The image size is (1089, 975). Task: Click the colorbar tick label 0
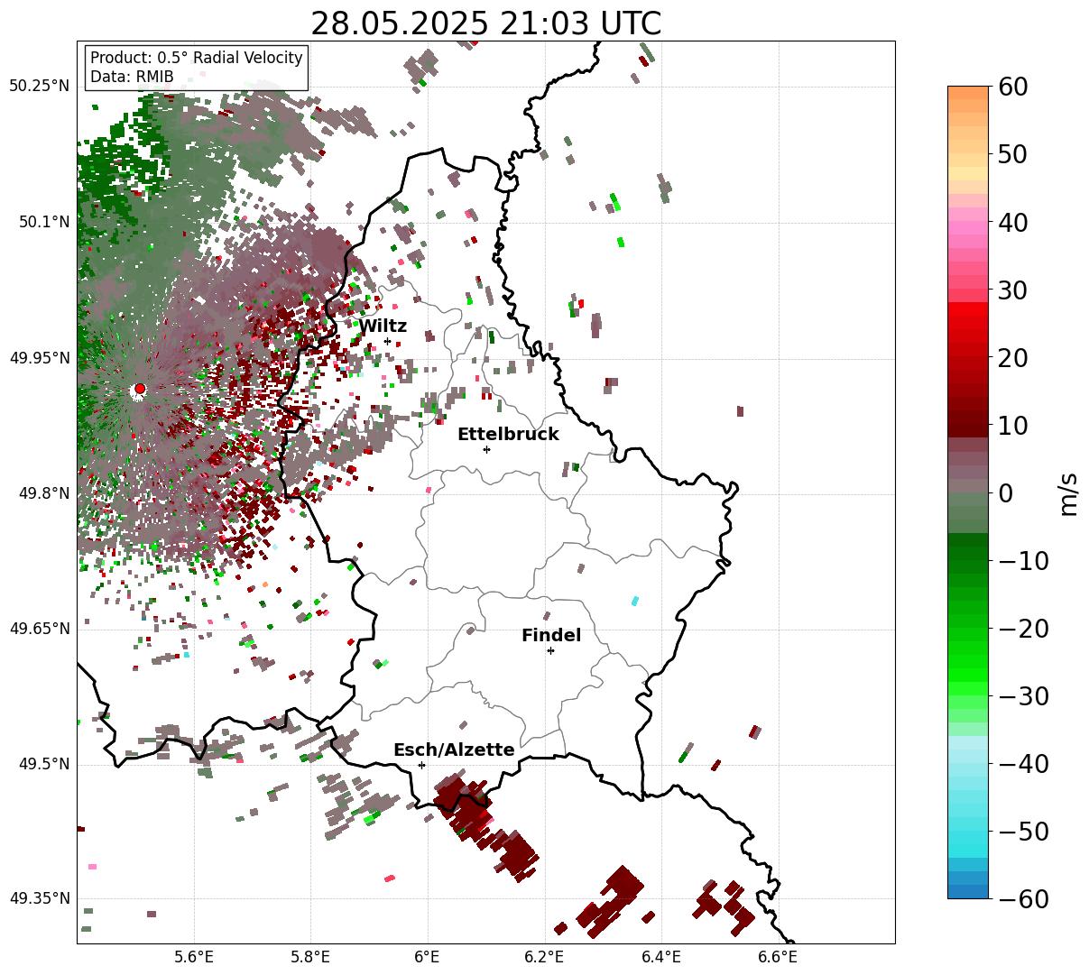1005,493
